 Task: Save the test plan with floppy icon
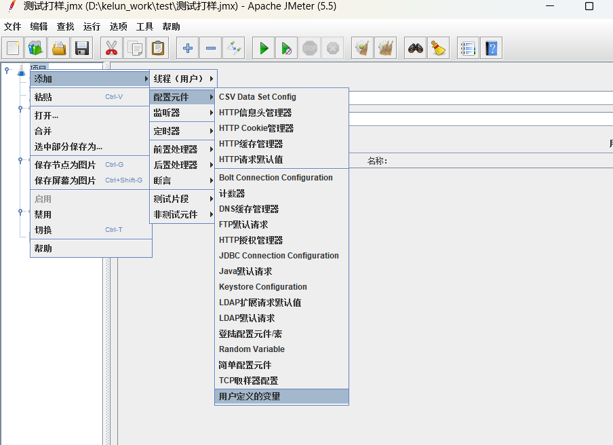point(81,48)
